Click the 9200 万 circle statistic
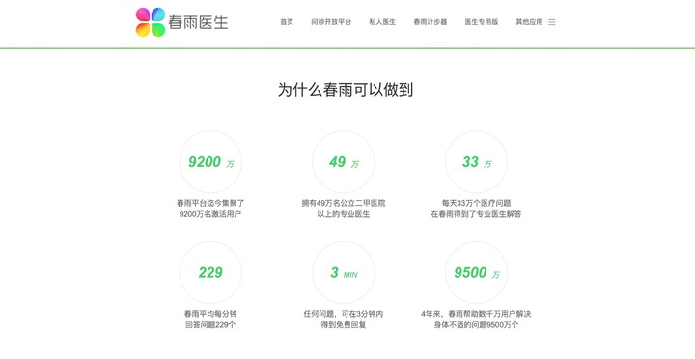Image resolution: width=695 pixels, height=359 pixels. (x=210, y=162)
